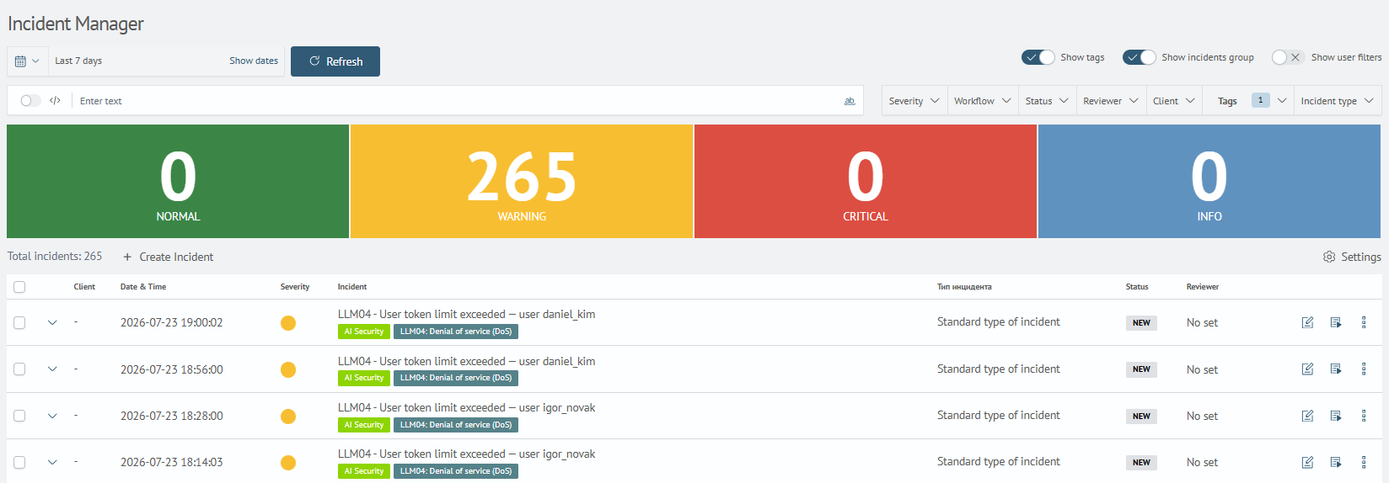This screenshot has width=1389, height=483.
Task: Open more-options menu for 19:00:02 incident
Action: (x=1364, y=322)
